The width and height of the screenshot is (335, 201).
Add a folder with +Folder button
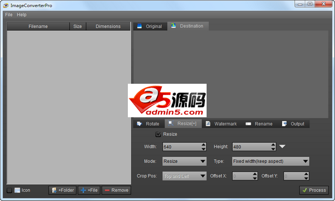click(x=63, y=190)
